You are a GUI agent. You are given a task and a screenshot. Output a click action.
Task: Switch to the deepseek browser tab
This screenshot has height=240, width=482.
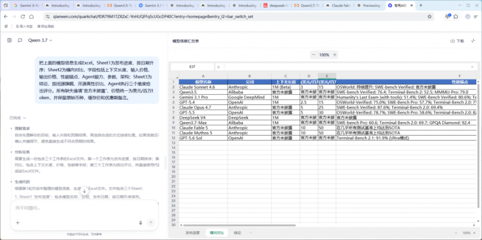[x=275, y=5]
